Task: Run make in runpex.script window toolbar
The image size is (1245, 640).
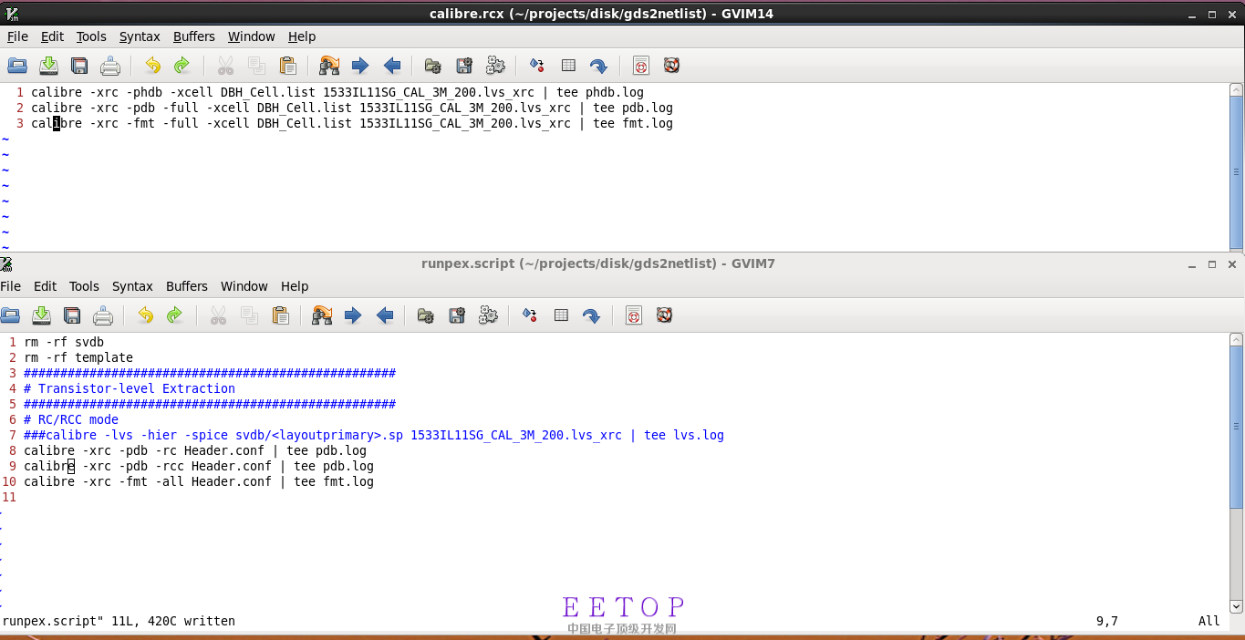Action: pyautogui.click(x=530, y=315)
